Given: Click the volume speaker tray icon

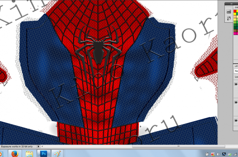Looking at the screenshot, I should [x=218, y=154].
